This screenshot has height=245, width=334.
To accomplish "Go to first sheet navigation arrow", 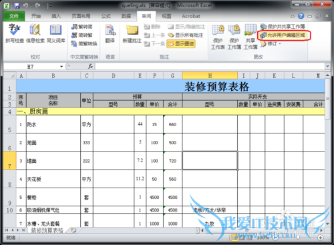I will click(7, 230).
